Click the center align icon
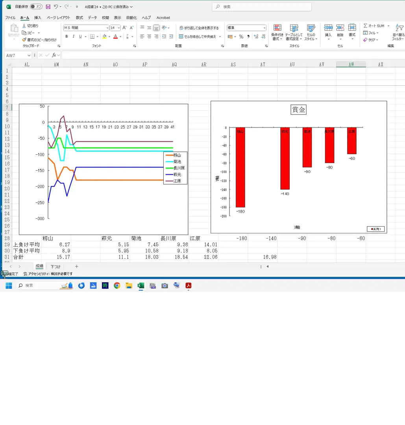This screenshot has width=405, height=425. click(x=149, y=36)
